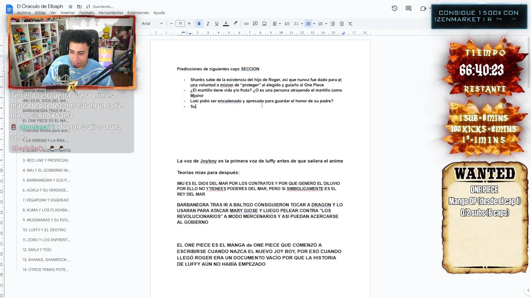Open the Ayuda menu
This screenshot has width=531, height=298.
pyautogui.click(x=159, y=13)
